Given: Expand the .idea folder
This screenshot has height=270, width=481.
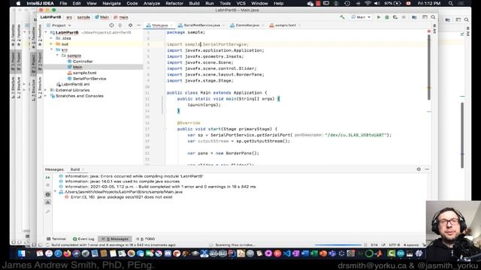Looking at the screenshot, I should click(52, 38).
